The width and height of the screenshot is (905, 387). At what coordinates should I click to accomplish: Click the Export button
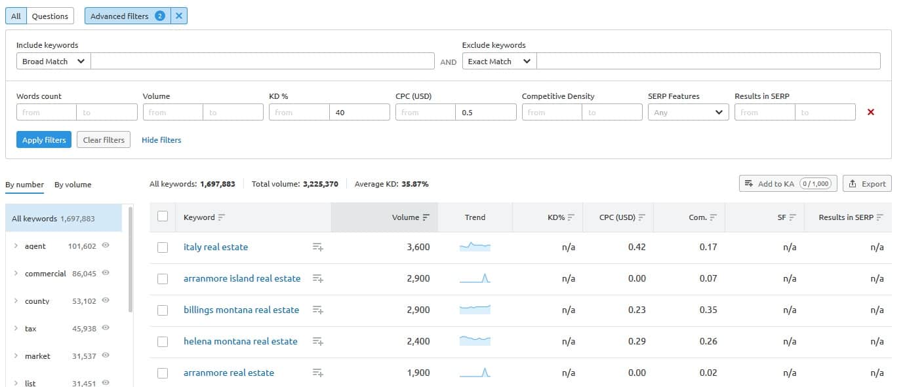pos(867,184)
